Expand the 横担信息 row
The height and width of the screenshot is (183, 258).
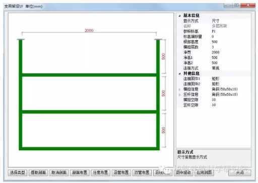(x=179, y=89)
